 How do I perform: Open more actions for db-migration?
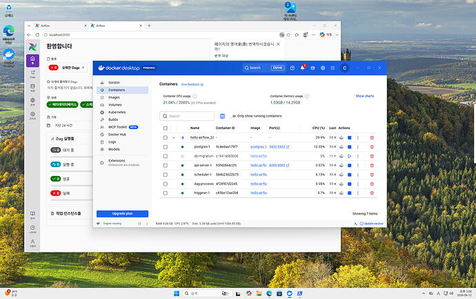[358, 156]
